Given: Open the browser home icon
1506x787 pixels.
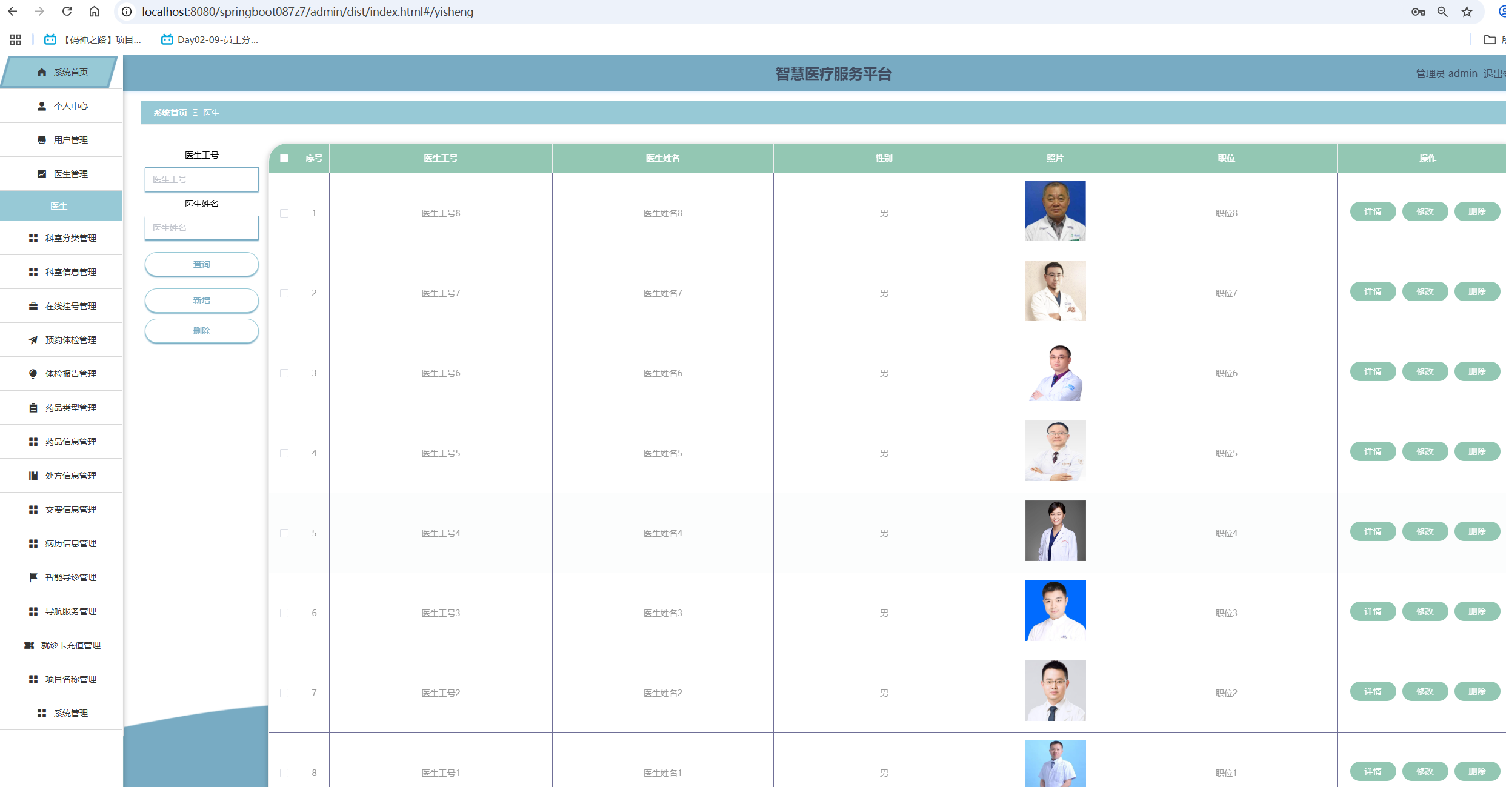Looking at the screenshot, I should (94, 12).
